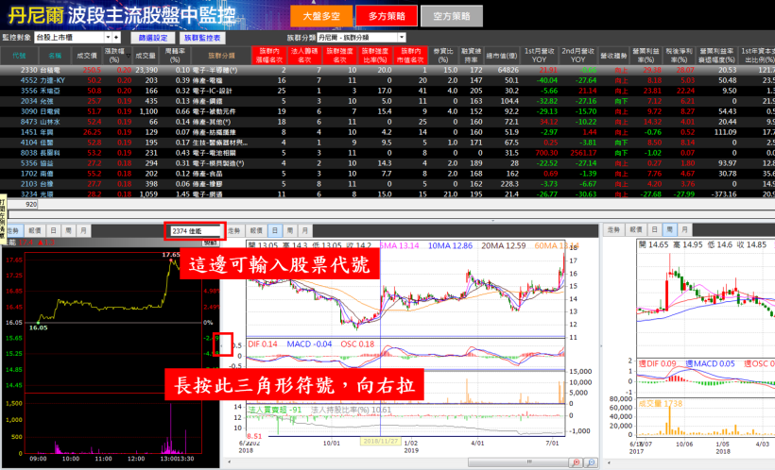The height and width of the screenshot is (470, 775).
Task: Select the 2330 台積電 row
Action: [387, 70]
